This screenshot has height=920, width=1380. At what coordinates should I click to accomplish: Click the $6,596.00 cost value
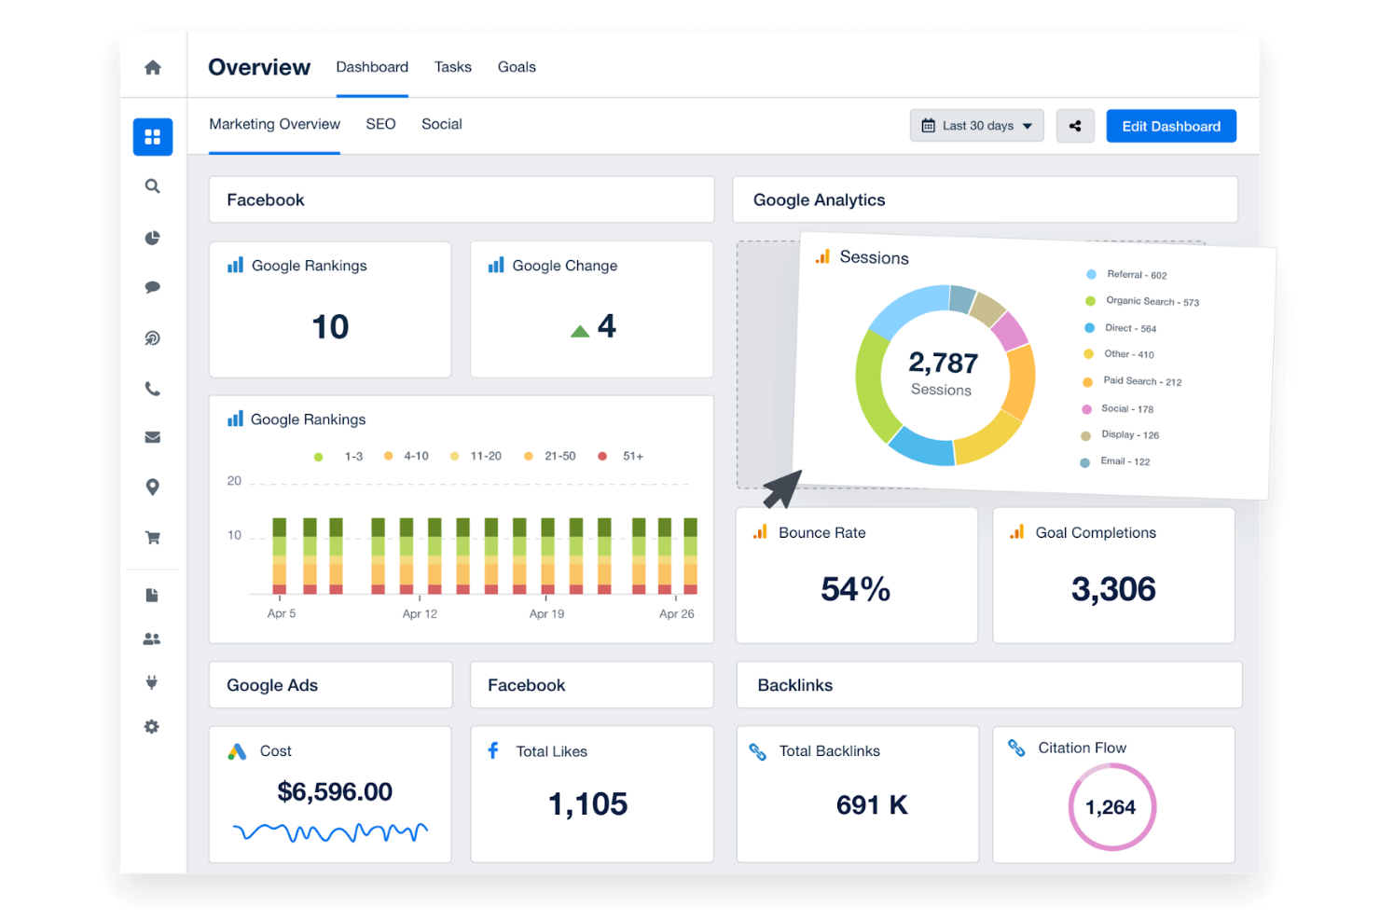tap(335, 791)
